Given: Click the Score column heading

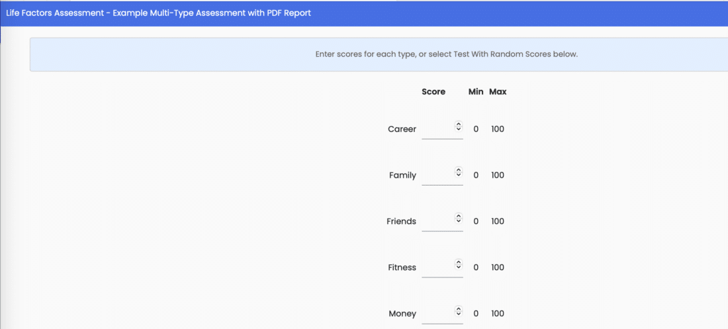Looking at the screenshot, I should 433,92.
